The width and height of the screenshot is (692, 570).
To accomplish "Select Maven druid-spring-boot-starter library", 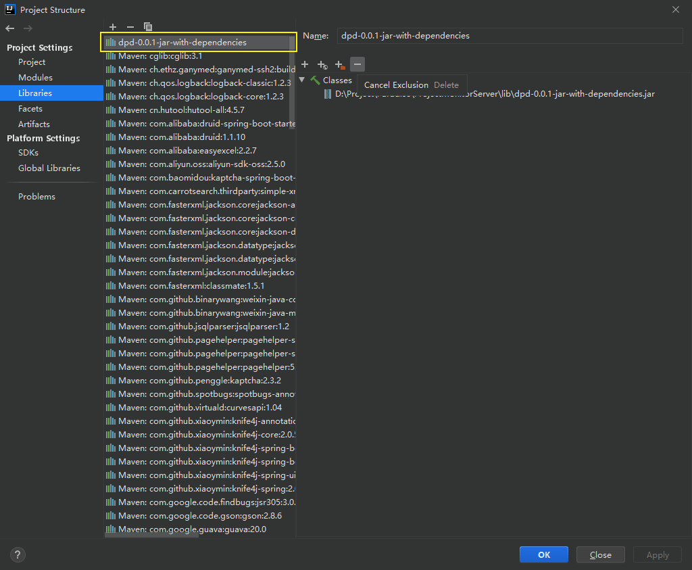I will 200,124.
